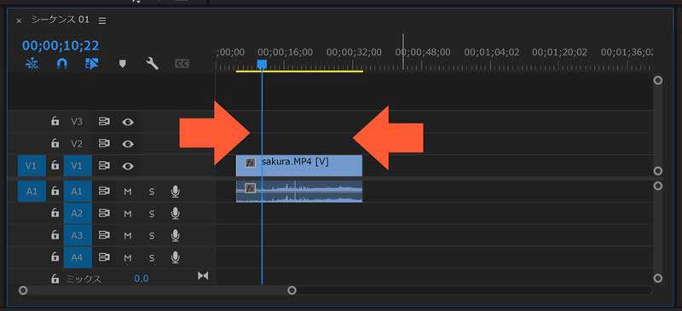Toggle A4 track targeting

[x=78, y=257]
